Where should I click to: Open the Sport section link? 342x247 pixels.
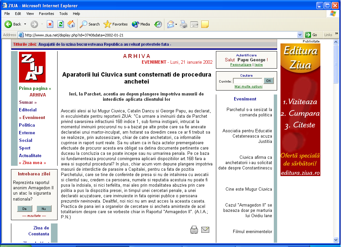(25, 148)
